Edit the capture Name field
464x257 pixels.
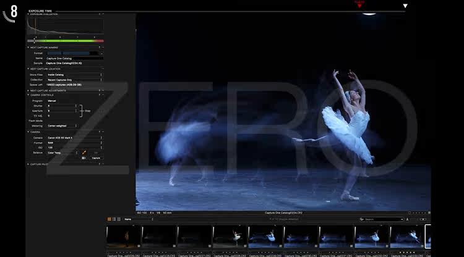[75, 59]
